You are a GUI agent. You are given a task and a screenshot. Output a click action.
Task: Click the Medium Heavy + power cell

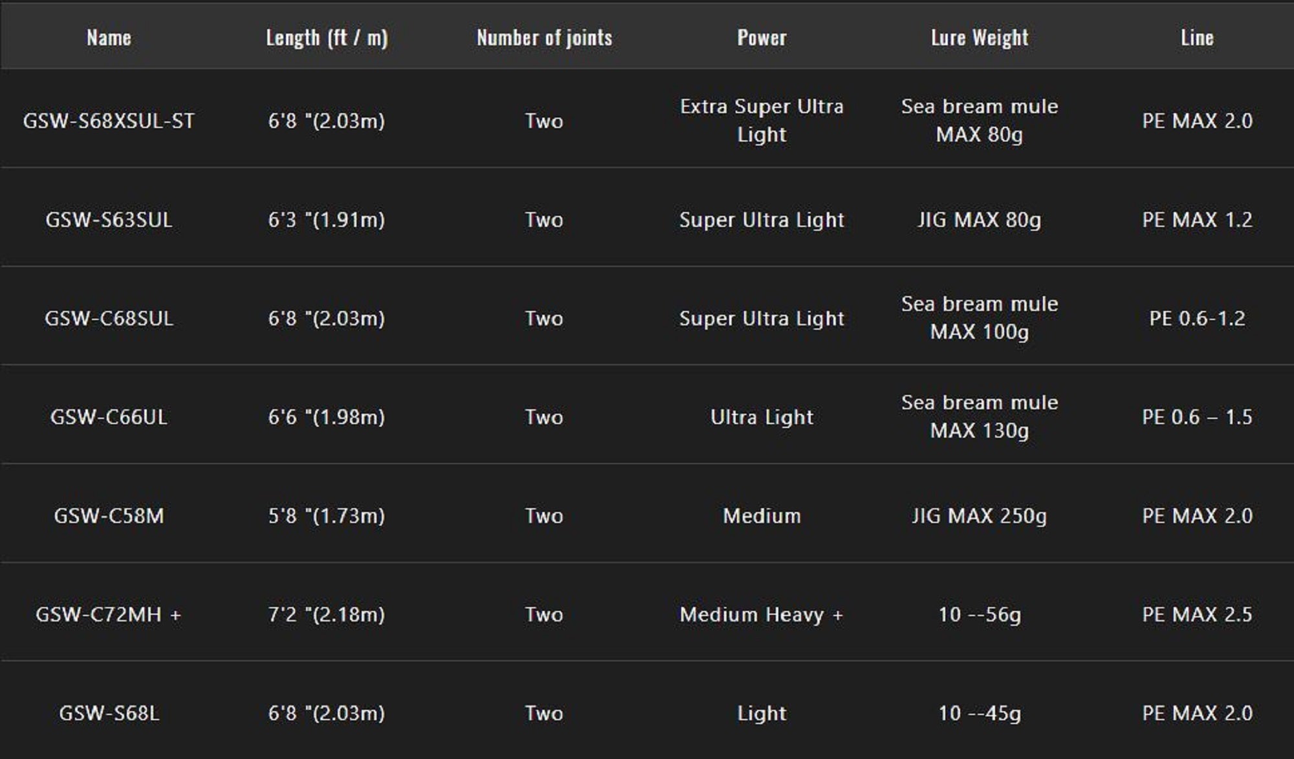point(762,614)
